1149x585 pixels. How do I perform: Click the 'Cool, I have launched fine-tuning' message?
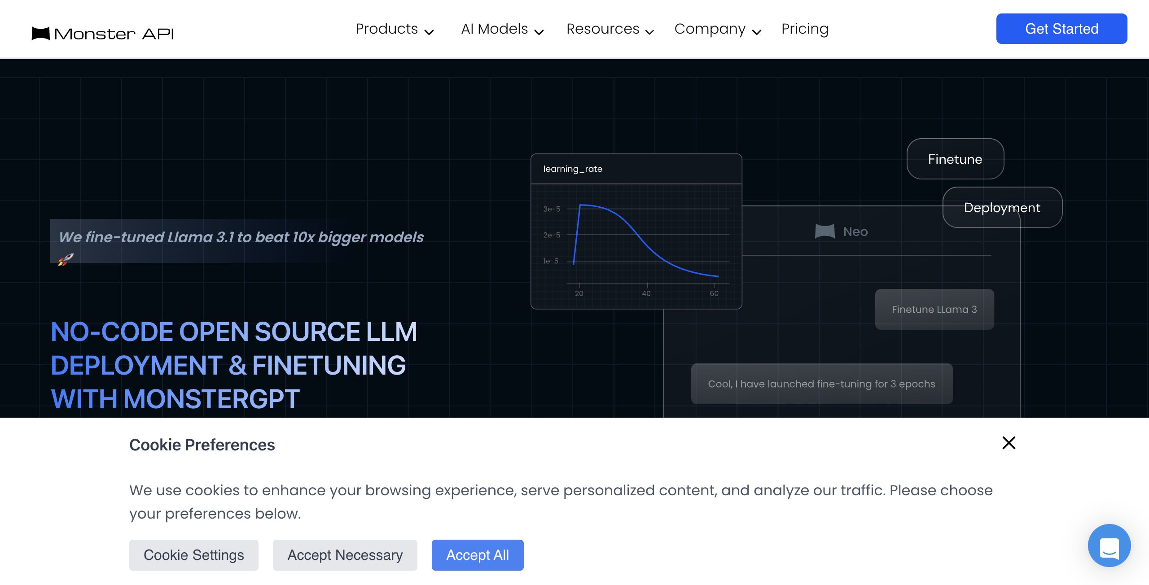click(822, 384)
